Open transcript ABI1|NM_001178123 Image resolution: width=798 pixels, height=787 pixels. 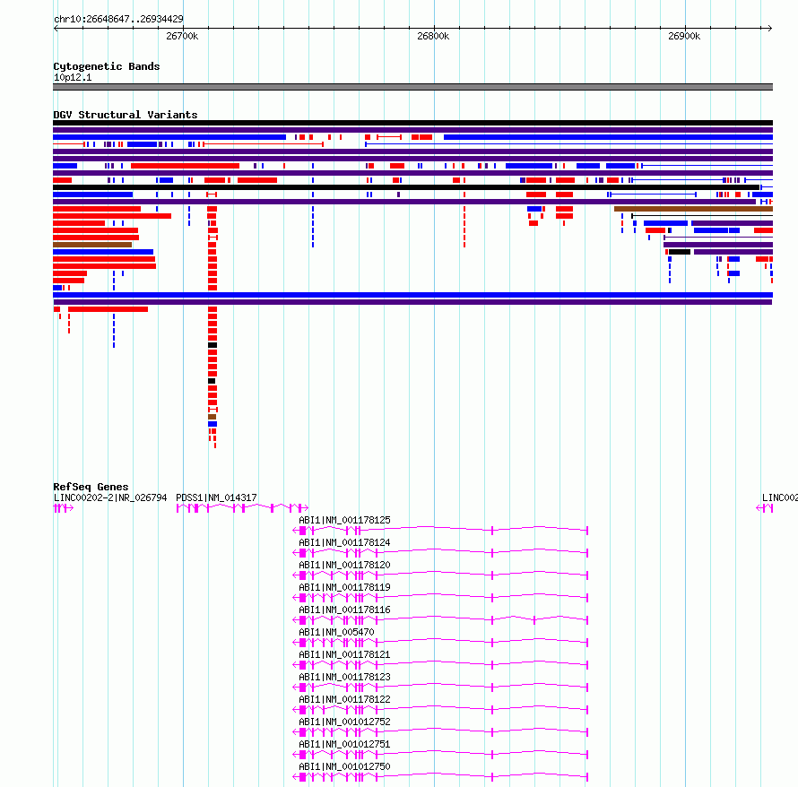344,677
